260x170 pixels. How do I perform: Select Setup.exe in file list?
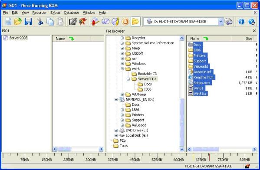202,83
